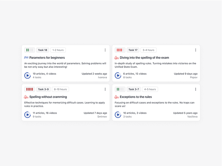The height and width of the screenshot is (166, 222).
Task: Open the three-dot menu on Parameters for beginners card
Action: click(105, 50)
